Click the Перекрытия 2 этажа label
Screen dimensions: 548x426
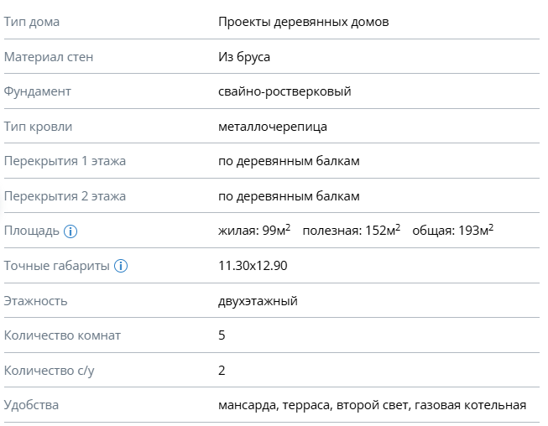(x=65, y=196)
